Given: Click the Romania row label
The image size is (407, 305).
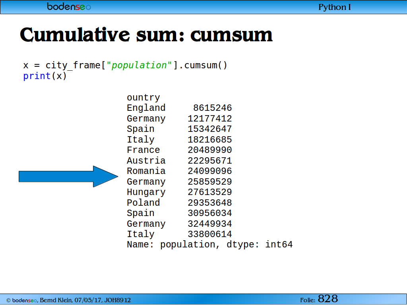Looking at the screenshot, I should click(x=146, y=171).
